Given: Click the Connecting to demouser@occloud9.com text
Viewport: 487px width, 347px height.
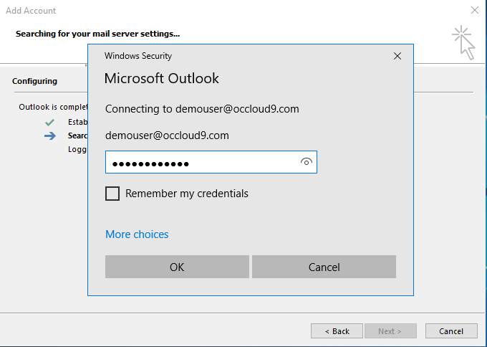Looking at the screenshot, I should pos(202,109).
